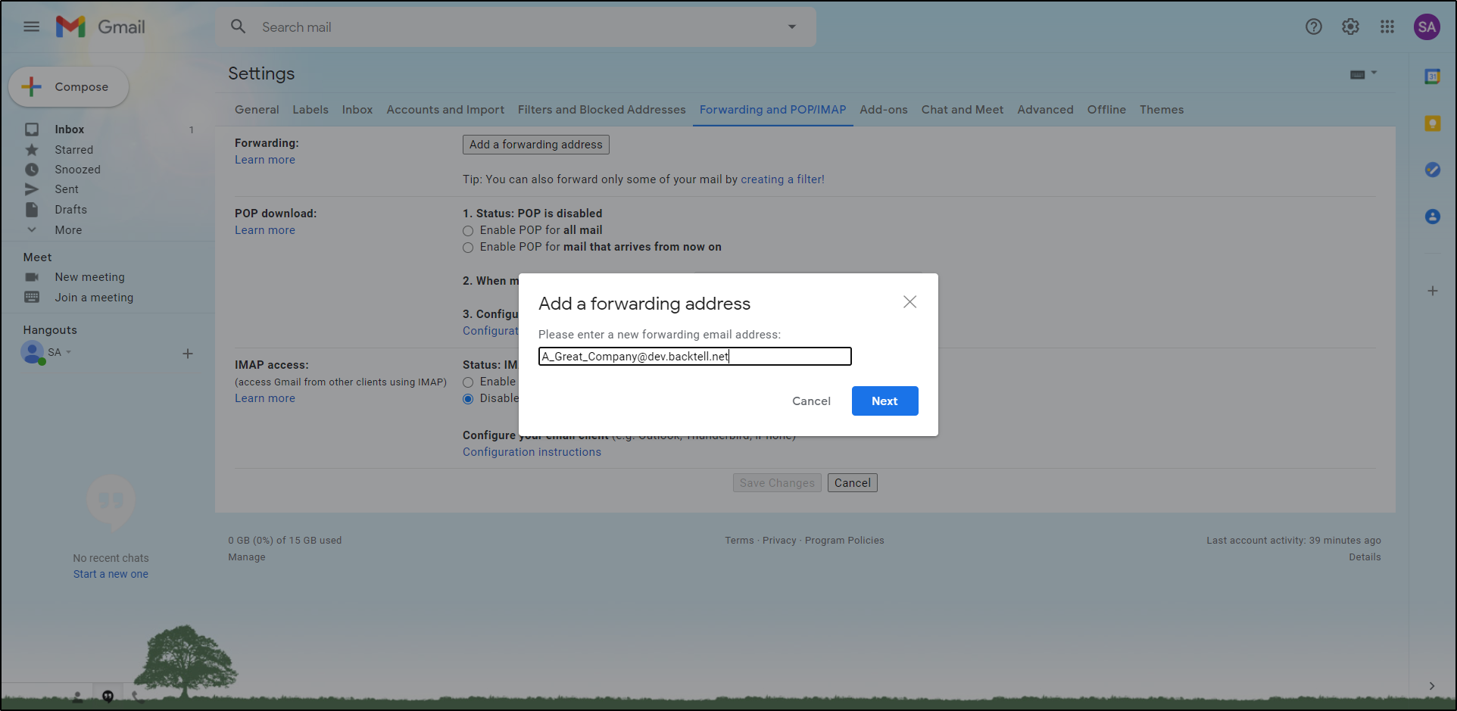The width and height of the screenshot is (1457, 711).
Task: Start a New meeting
Action: tap(89, 277)
